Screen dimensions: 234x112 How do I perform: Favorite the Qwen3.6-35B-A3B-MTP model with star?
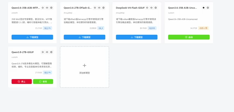(x=43, y=8)
